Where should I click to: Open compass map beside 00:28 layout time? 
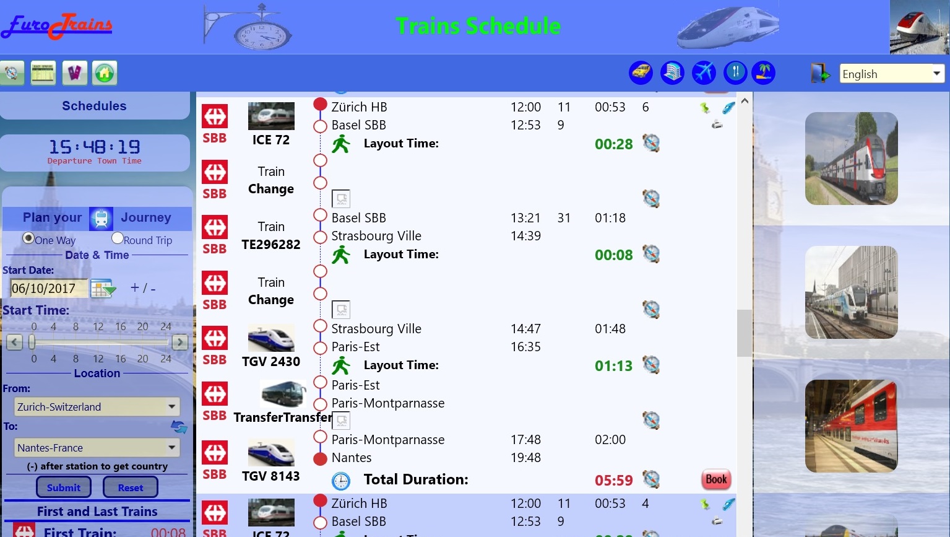(x=651, y=143)
